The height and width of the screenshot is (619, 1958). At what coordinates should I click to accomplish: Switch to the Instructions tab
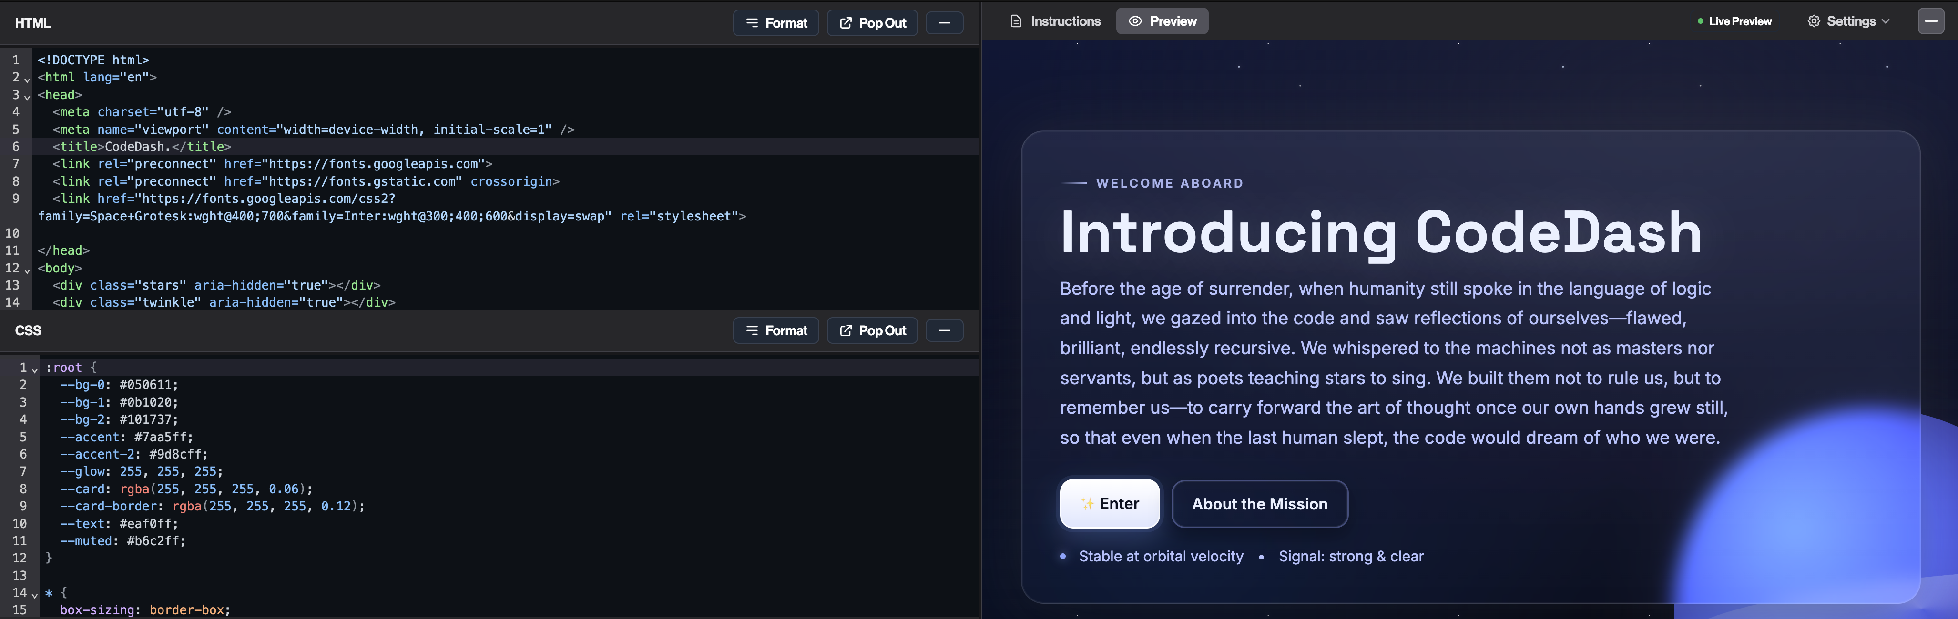pyautogui.click(x=1064, y=20)
